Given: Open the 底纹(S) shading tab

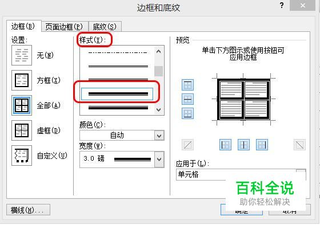Looking at the screenshot, I should click(105, 27).
